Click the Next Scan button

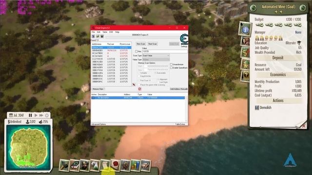click(153, 44)
